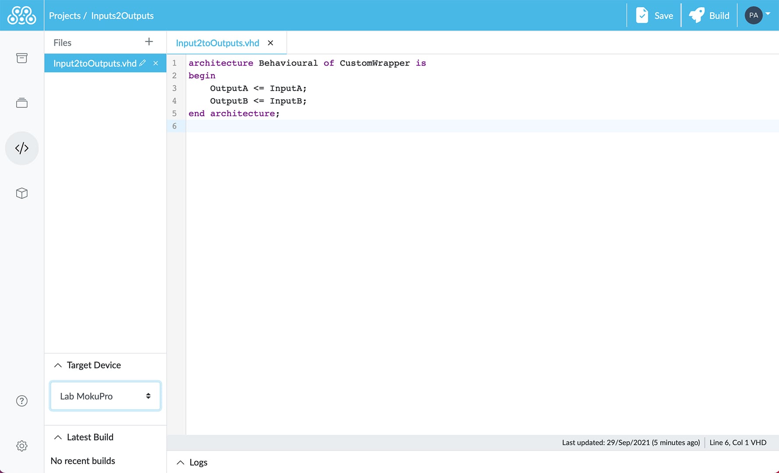Click the Save button
The image size is (779, 473).
pos(654,15)
